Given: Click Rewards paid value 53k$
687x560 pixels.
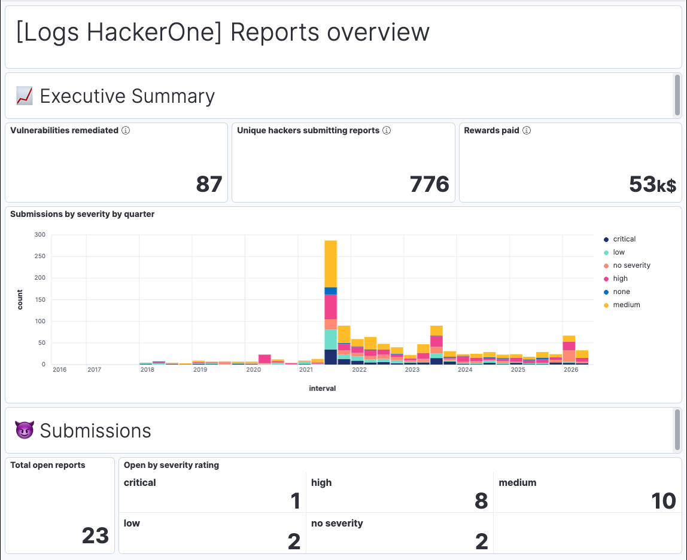Looking at the screenshot, I should [x=652, y=184].
